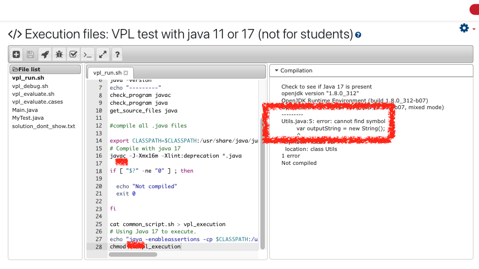Viewport: 479px width, 269px height.
Task: Open vpl_evaluate.sh in file list
Action: 33,94
